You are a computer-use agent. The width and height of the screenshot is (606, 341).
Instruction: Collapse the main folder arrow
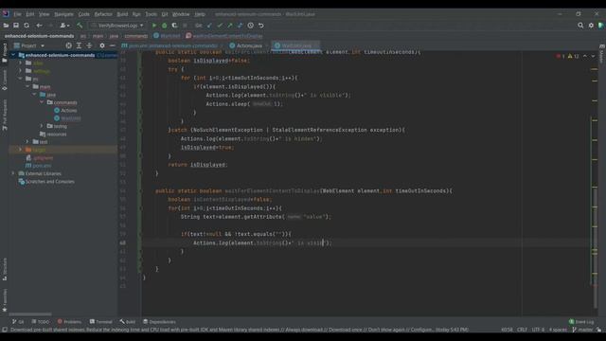coord(27,86)
